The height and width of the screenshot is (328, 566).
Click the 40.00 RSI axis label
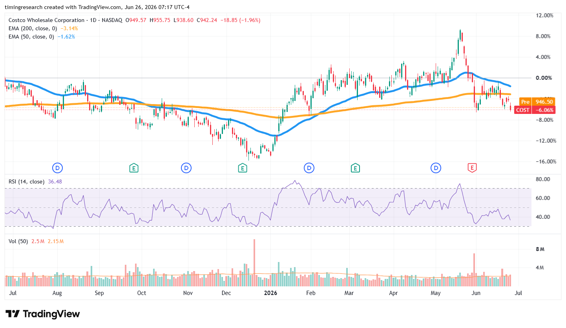pos(543,217)
